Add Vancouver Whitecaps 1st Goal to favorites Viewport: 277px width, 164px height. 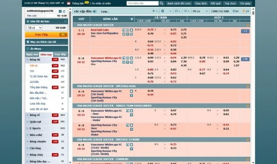tap(131, 91)
